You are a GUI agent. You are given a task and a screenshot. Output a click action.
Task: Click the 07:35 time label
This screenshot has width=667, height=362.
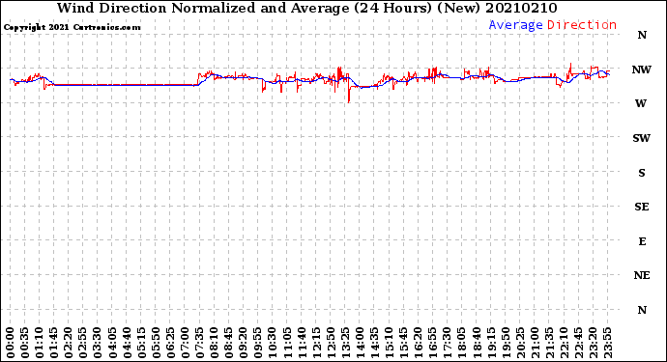click(199, 343)
